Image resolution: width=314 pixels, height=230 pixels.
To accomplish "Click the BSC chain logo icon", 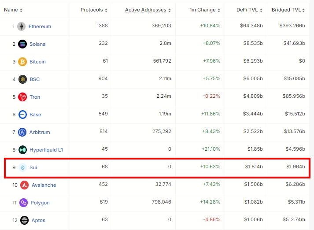I will [22, 79].
